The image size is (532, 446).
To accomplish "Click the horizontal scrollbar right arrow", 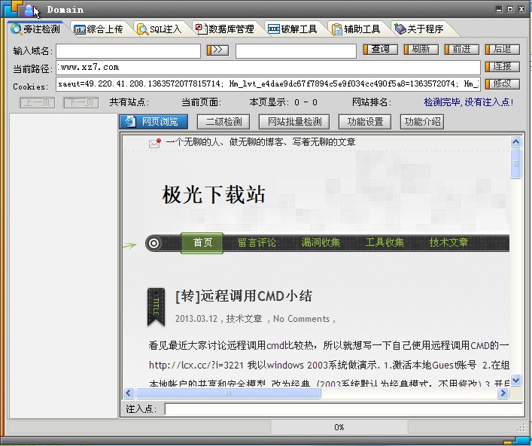I will coord(503,393).
